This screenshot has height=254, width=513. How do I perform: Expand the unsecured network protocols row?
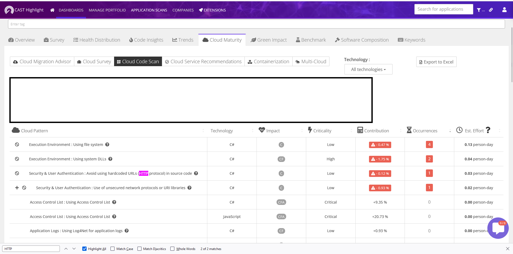pos(17,188)
